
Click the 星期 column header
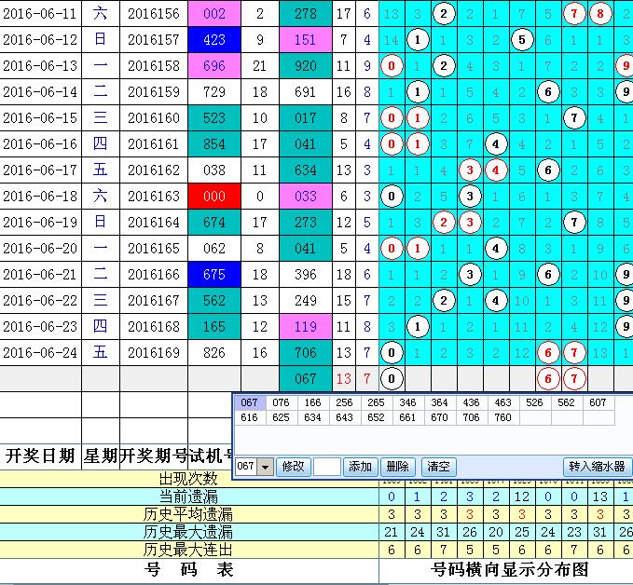point(100,456)
